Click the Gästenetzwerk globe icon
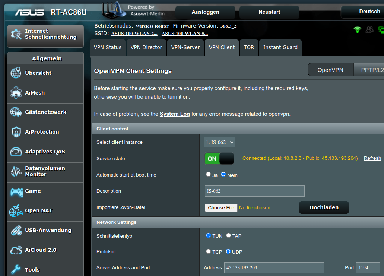Image resolution: width=384 pixels, height=276 pixels. (16, 112)
